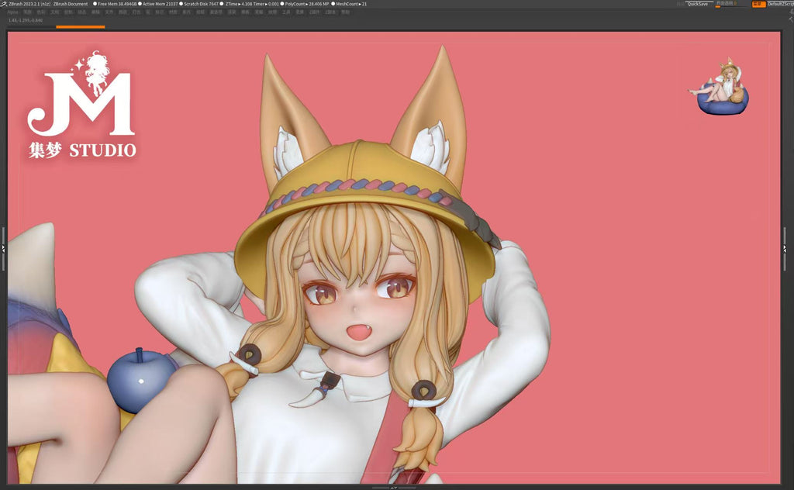Viewport: 794px width, 490px height.
Task: Open the 文档 (Document) menu
Action: [55, 12]
